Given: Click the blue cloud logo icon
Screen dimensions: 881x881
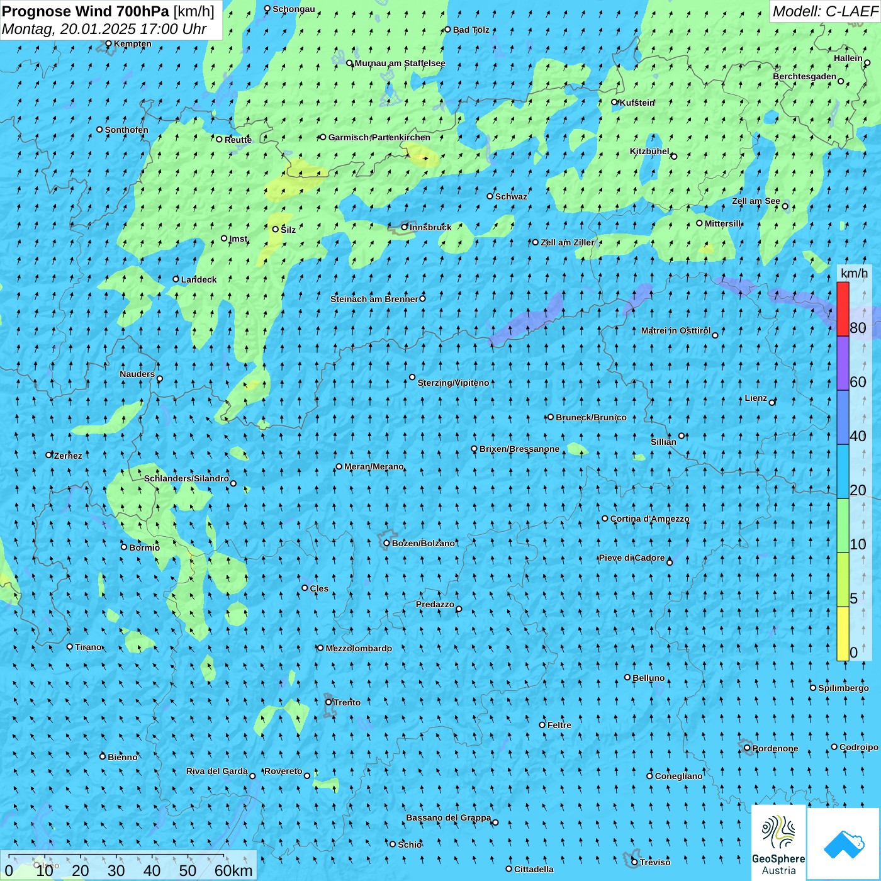Looking at the screenshot, I should (844, 844).
